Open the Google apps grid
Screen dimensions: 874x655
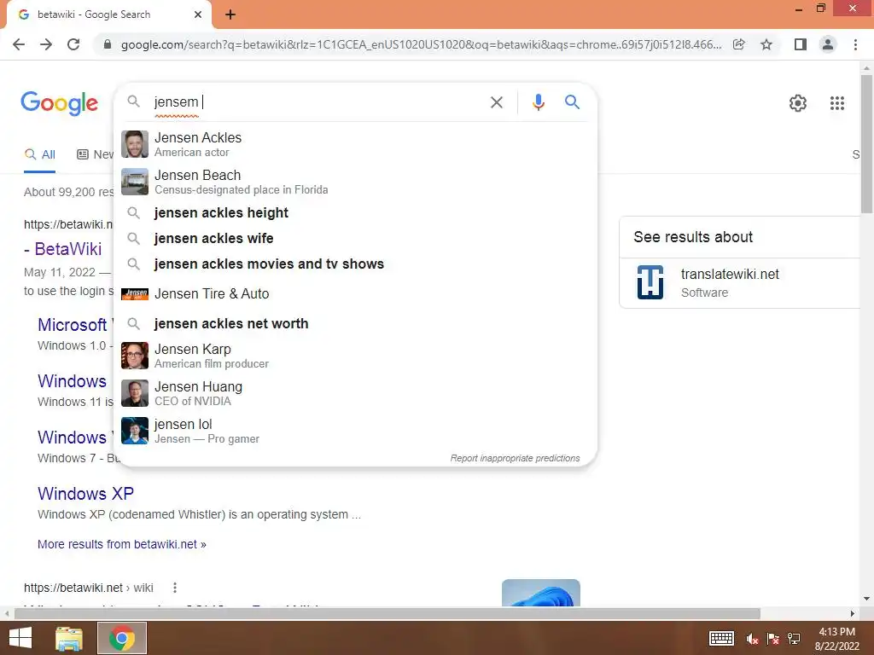tap(837, 103)
